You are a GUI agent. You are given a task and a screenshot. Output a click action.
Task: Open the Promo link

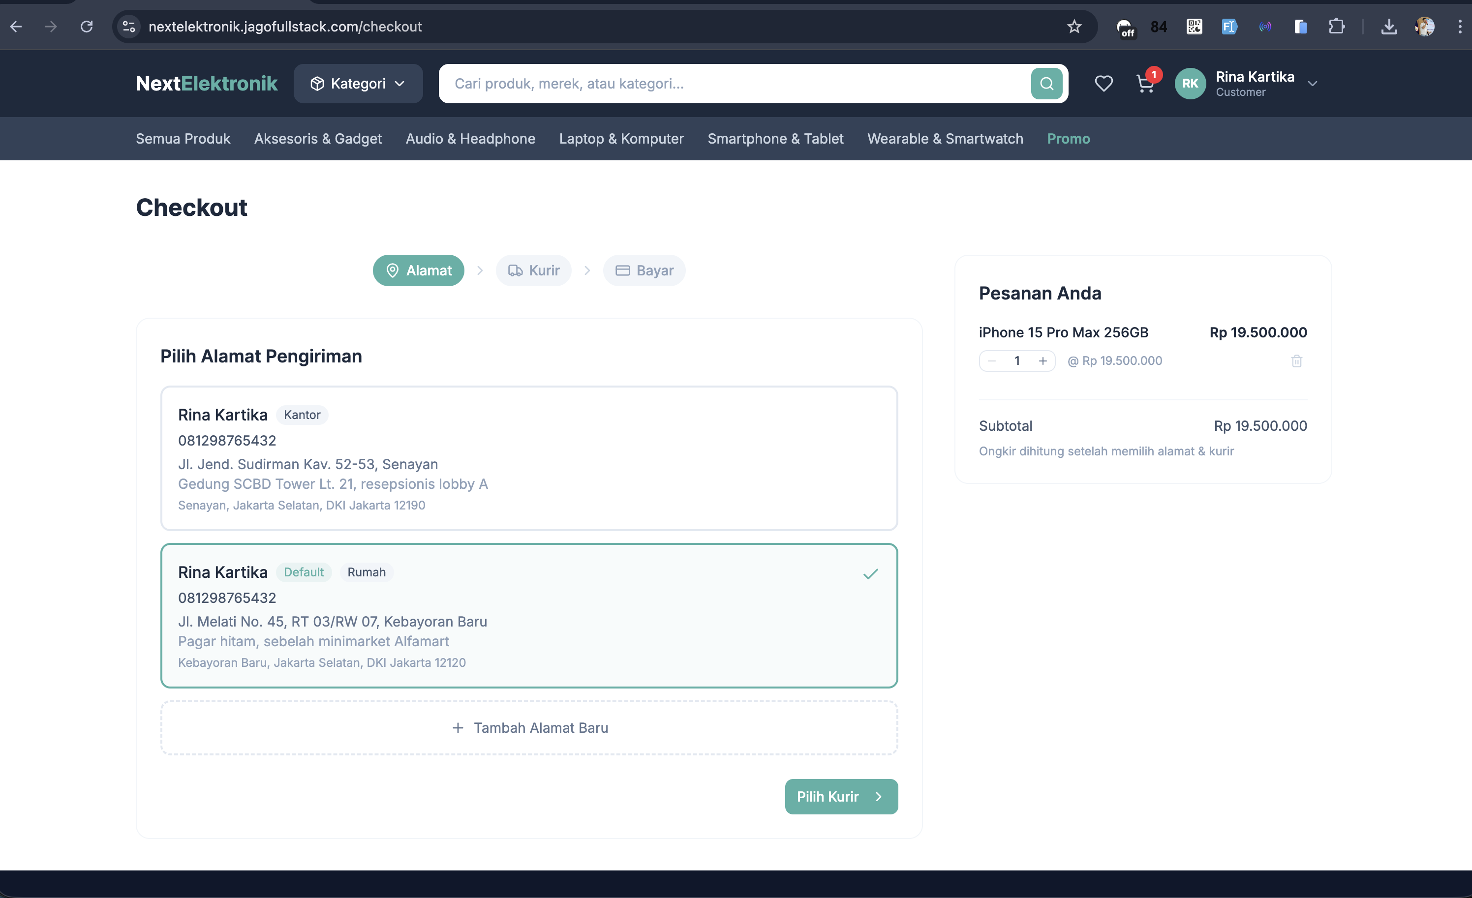tap(1068, 139)
